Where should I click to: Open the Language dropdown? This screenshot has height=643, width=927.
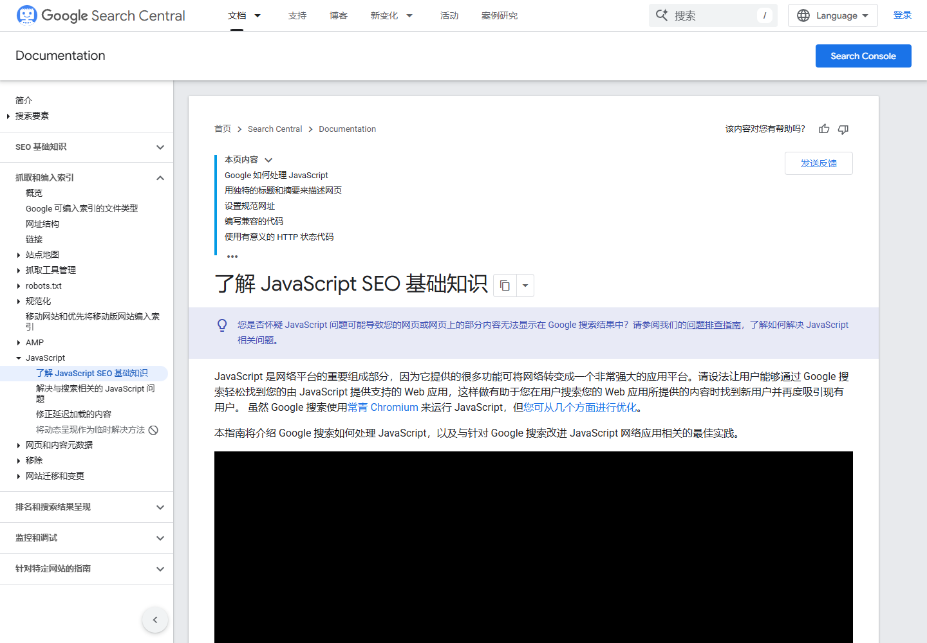pos(833,15)
